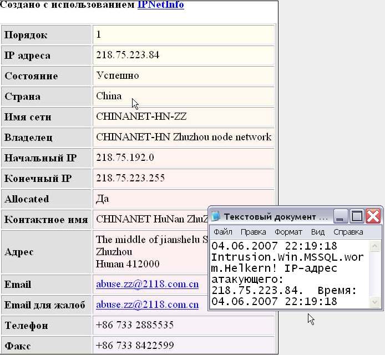Image resolution: width=385 pixels, height=355 pixels.
Task: Maximize the Текстовый документ window
Action: [x=357, y=216]
